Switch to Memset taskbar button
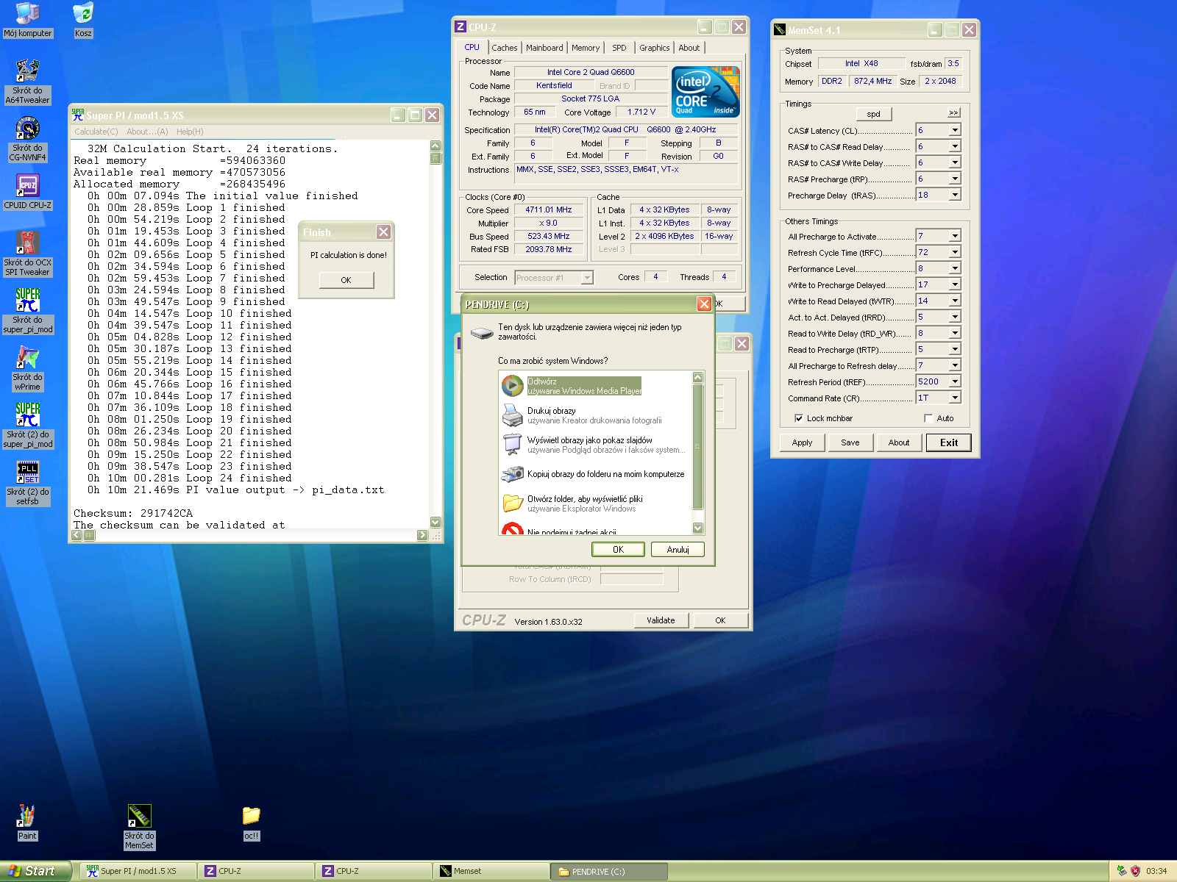 (x=491, y=871)
